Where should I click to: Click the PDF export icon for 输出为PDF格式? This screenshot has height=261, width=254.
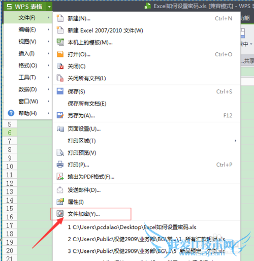(60, 177)
